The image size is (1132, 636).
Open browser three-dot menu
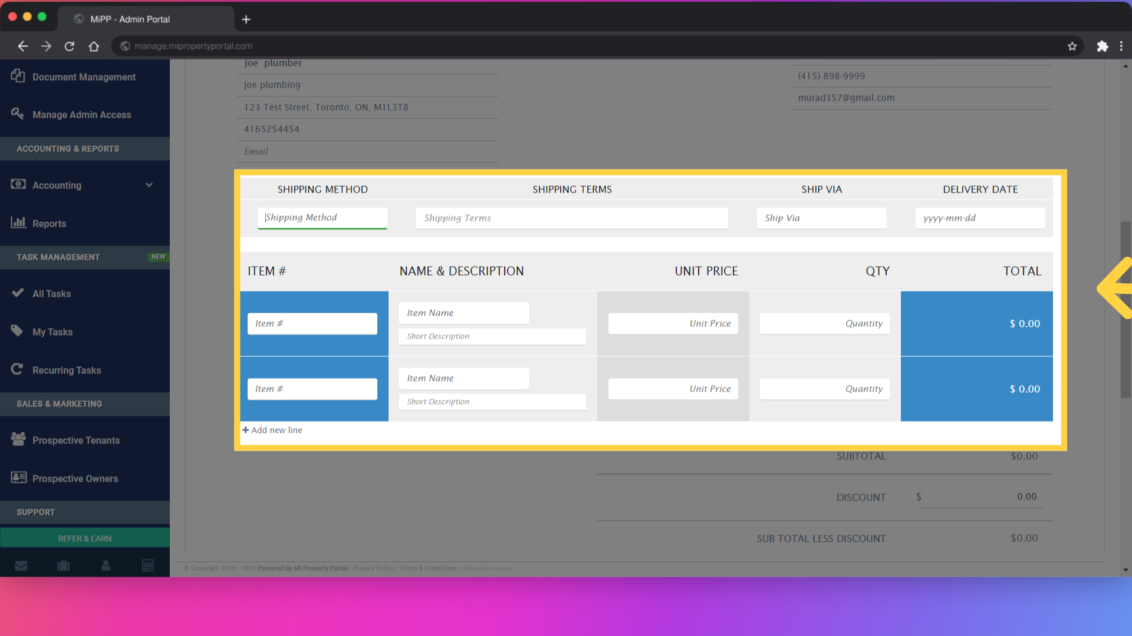click(x=1121, y=46)
